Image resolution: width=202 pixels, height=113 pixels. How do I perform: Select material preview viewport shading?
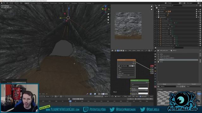105,94
